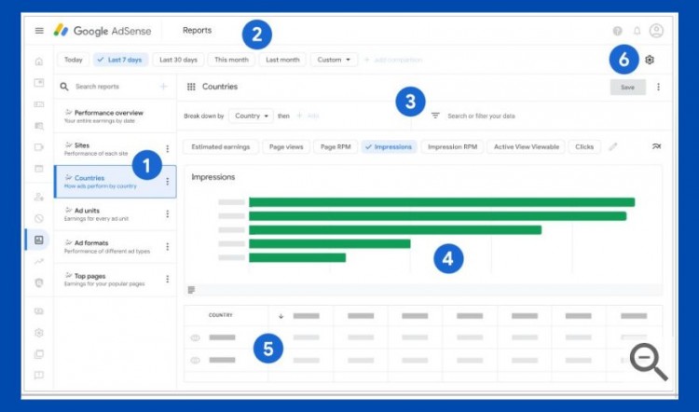Toggle visibility eye for first country row

(196, 338)
